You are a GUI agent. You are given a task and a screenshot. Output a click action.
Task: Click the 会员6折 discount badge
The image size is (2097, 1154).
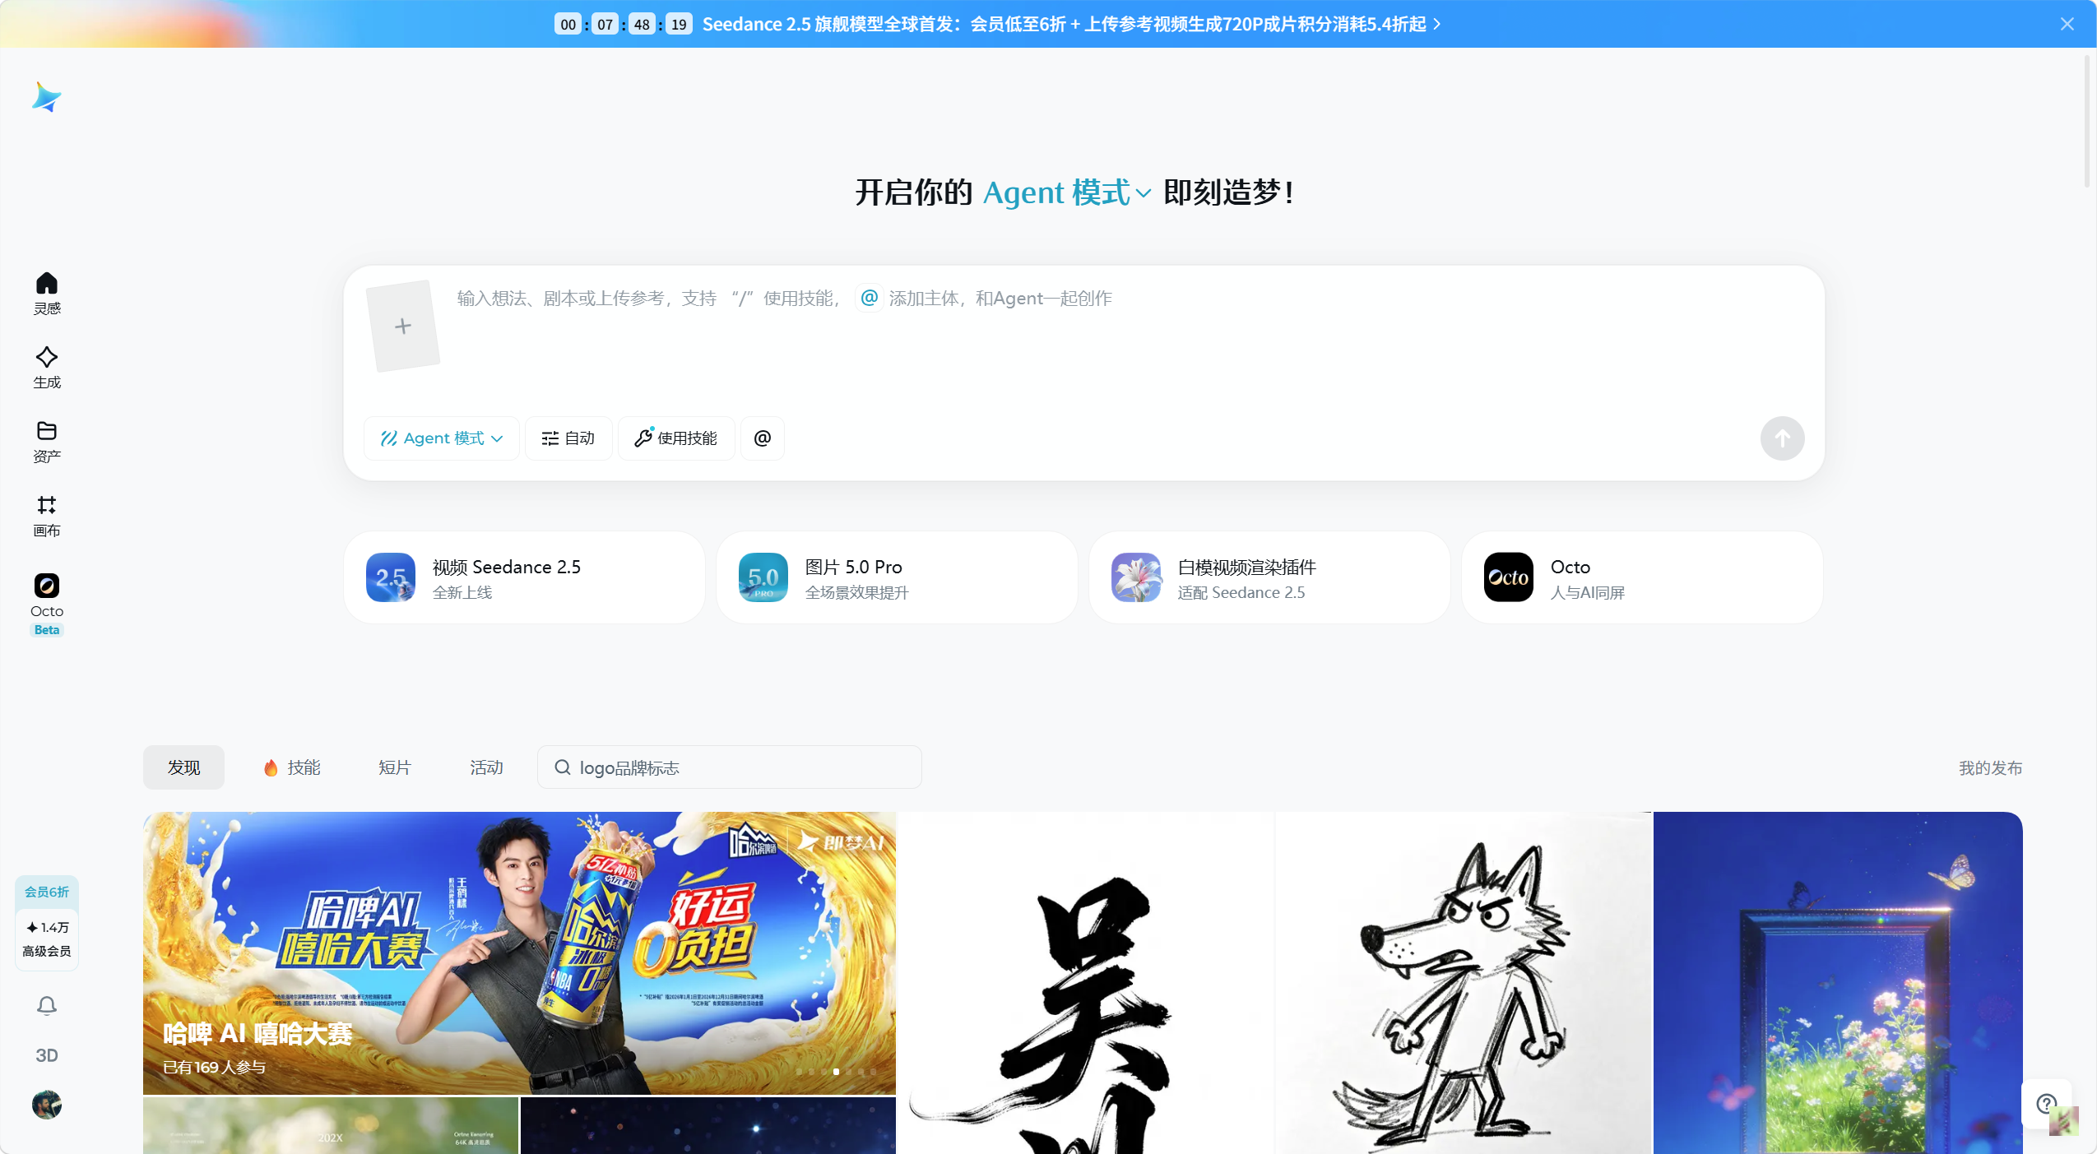[47, 892]
